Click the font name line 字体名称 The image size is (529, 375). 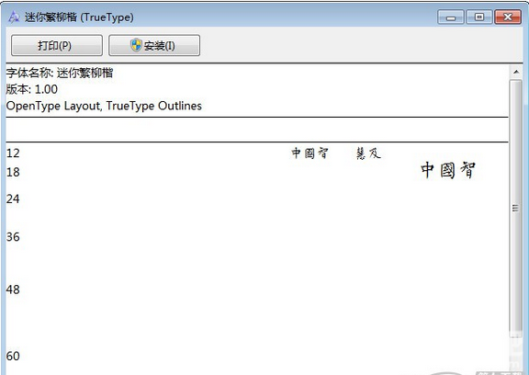tap(60, 73)
